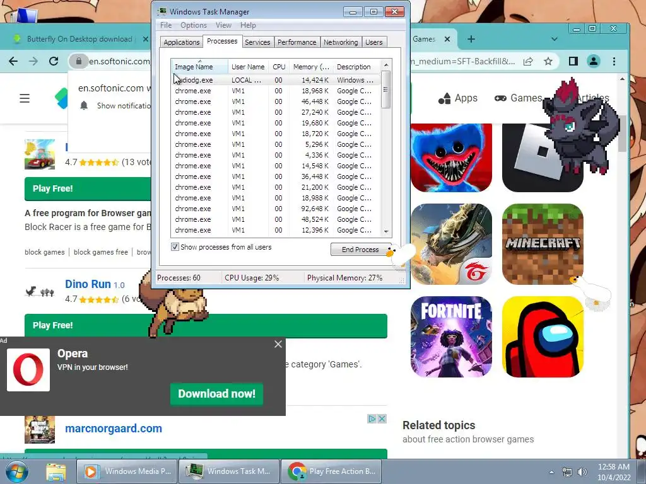Screen dimensions: 646x484
Task: Click page vertical scrollbar up arrow in Chrome
Action: tap(622, 79)
